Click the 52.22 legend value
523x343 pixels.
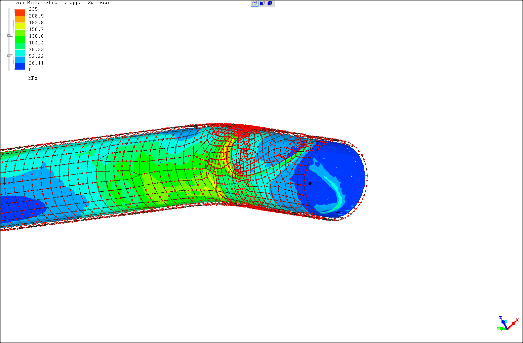[36, 56]
